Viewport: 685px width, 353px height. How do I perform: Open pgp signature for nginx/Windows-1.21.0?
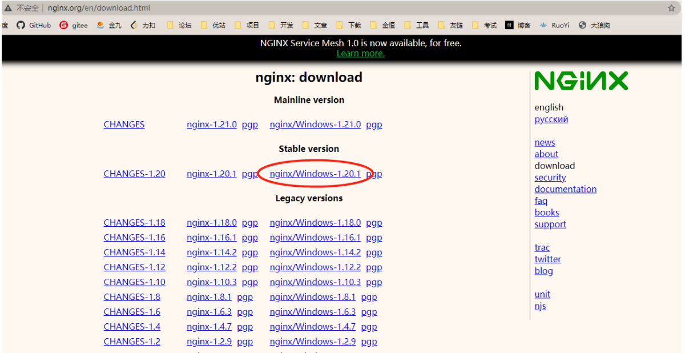[x=374, y=124]
